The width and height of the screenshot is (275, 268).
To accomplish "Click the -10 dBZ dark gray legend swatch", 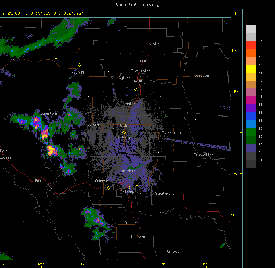I will [x=251, y=164].
